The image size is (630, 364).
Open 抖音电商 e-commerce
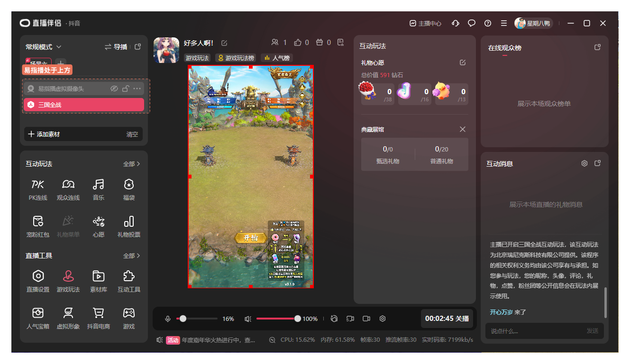pyautogui.click(x=99, y=318)
